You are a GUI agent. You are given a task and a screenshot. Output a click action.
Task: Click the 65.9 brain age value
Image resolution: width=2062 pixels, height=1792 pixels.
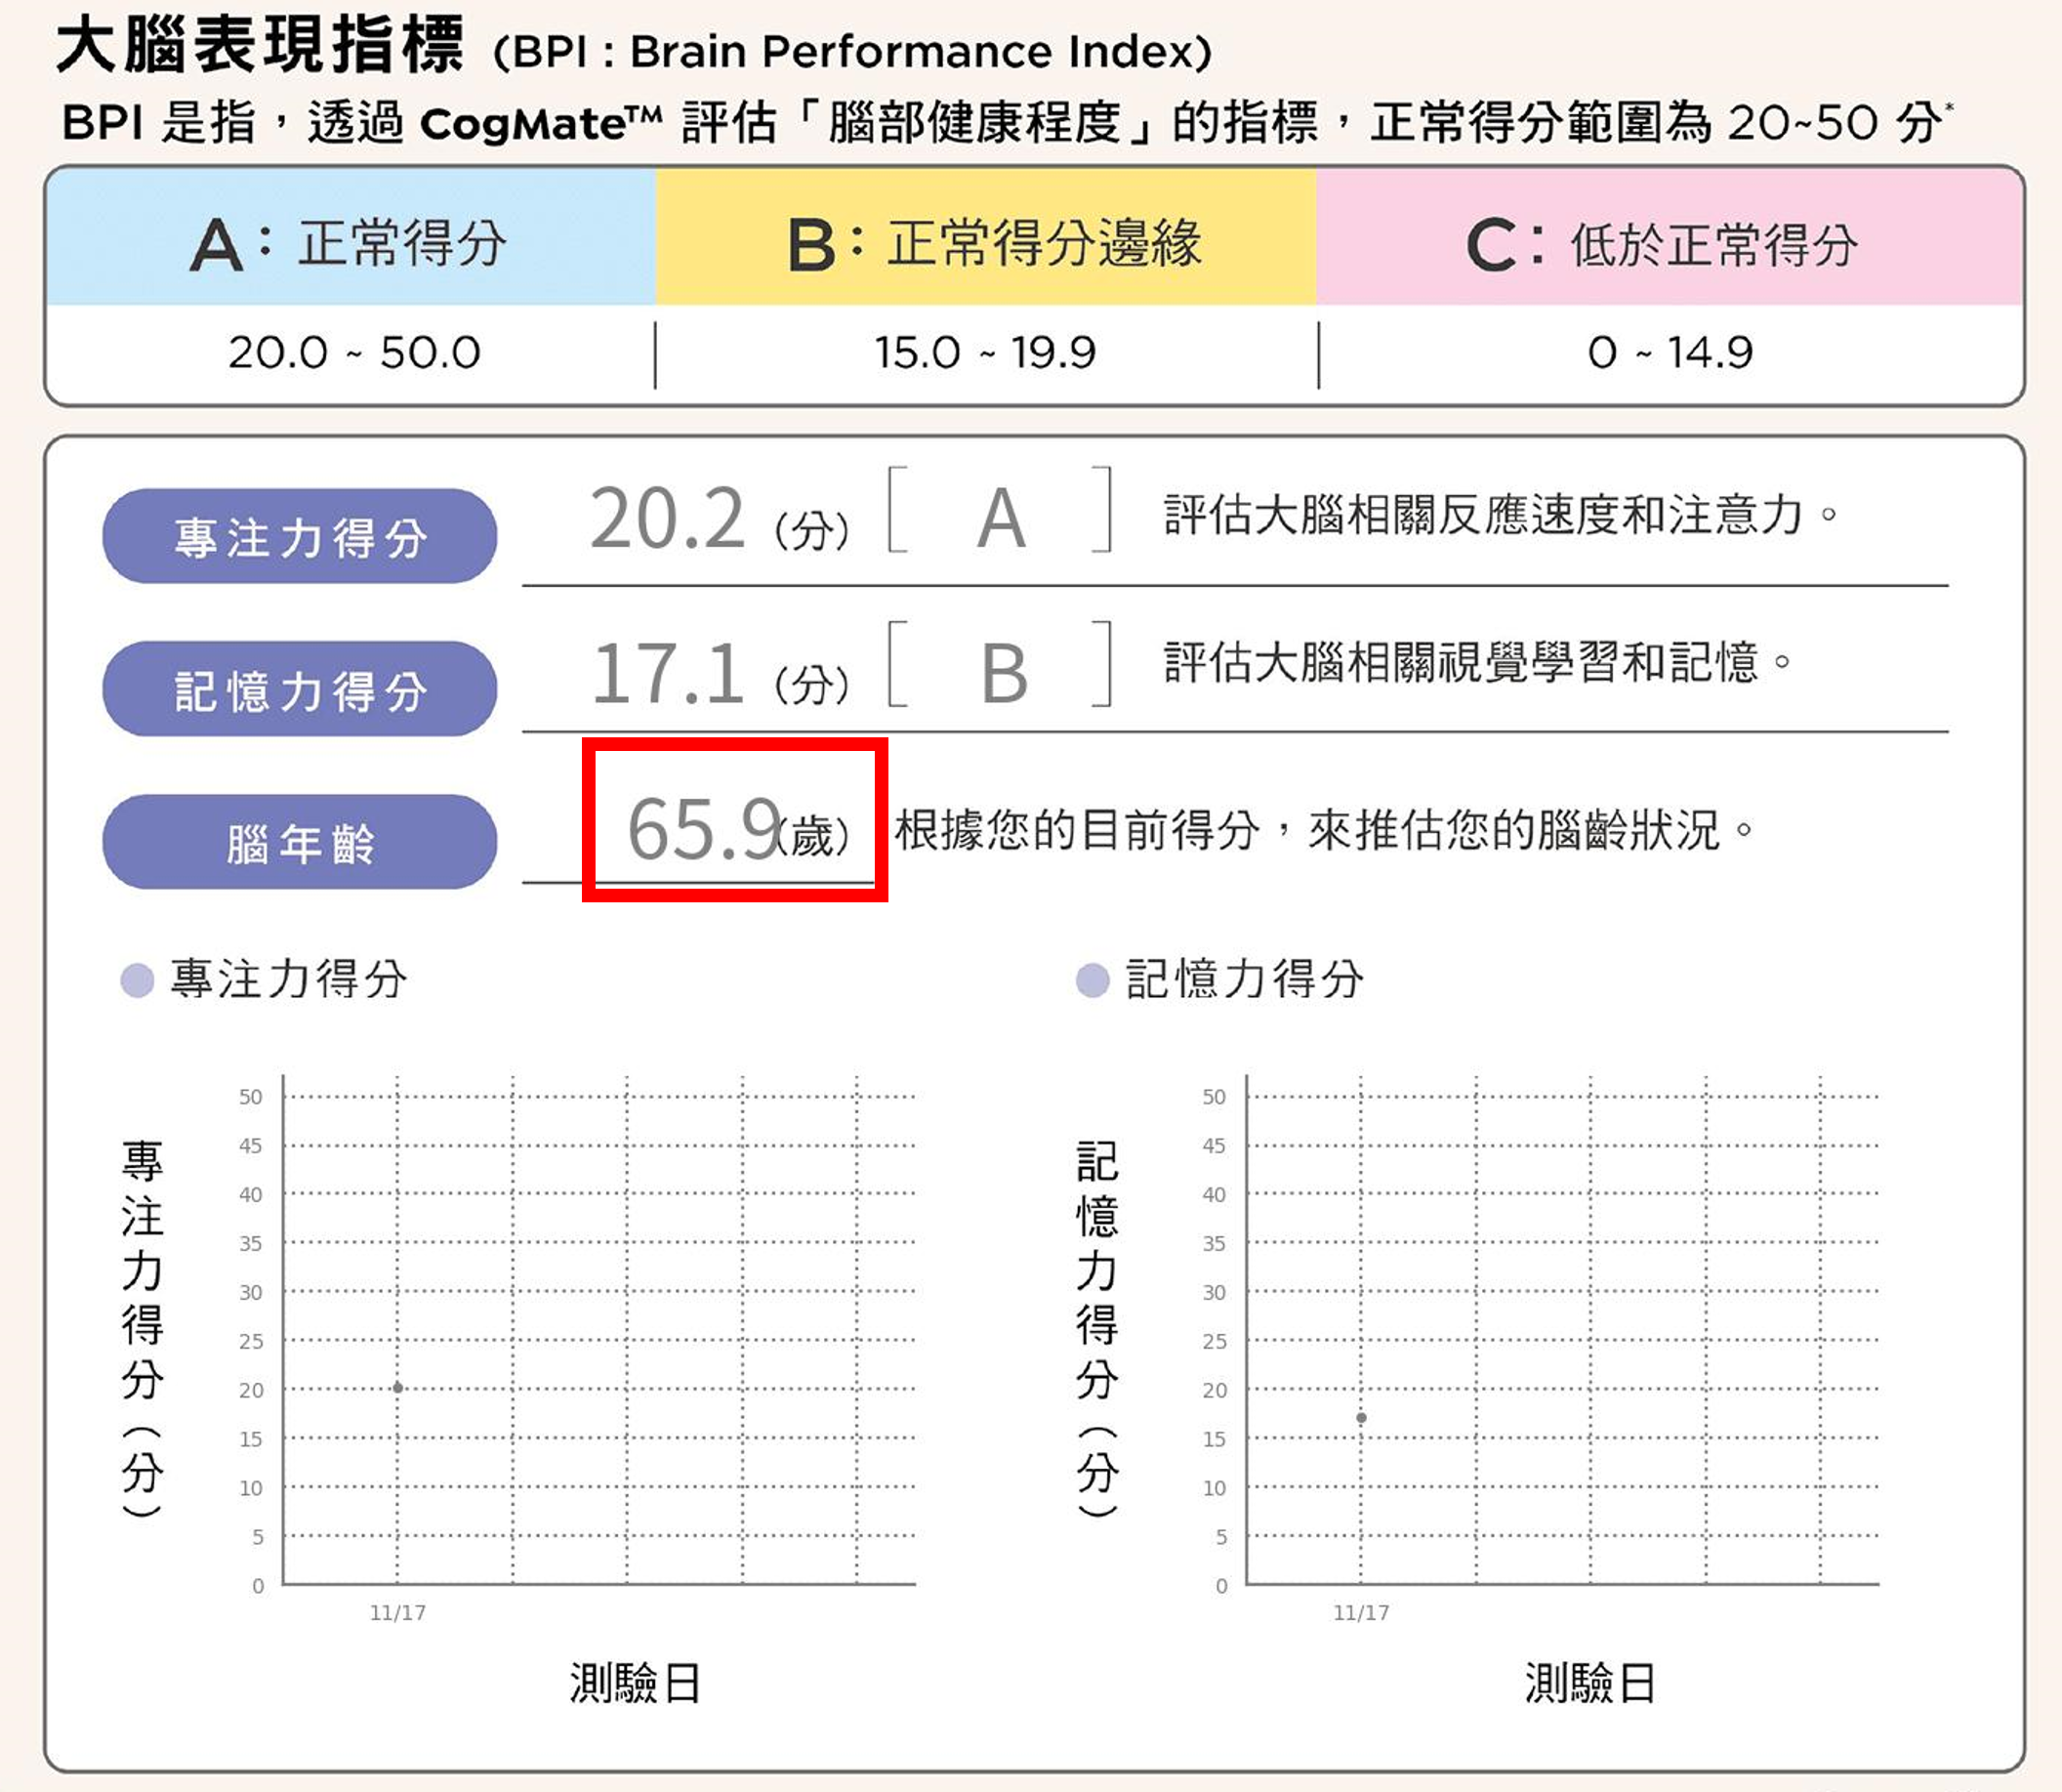[x=705, y=828]
